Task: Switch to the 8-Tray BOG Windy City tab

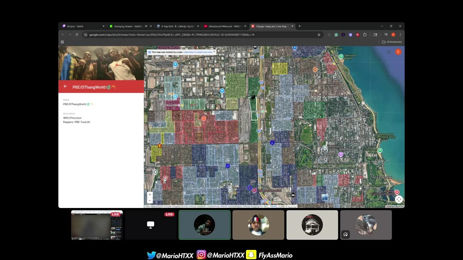Action: [x=177, y=26]
